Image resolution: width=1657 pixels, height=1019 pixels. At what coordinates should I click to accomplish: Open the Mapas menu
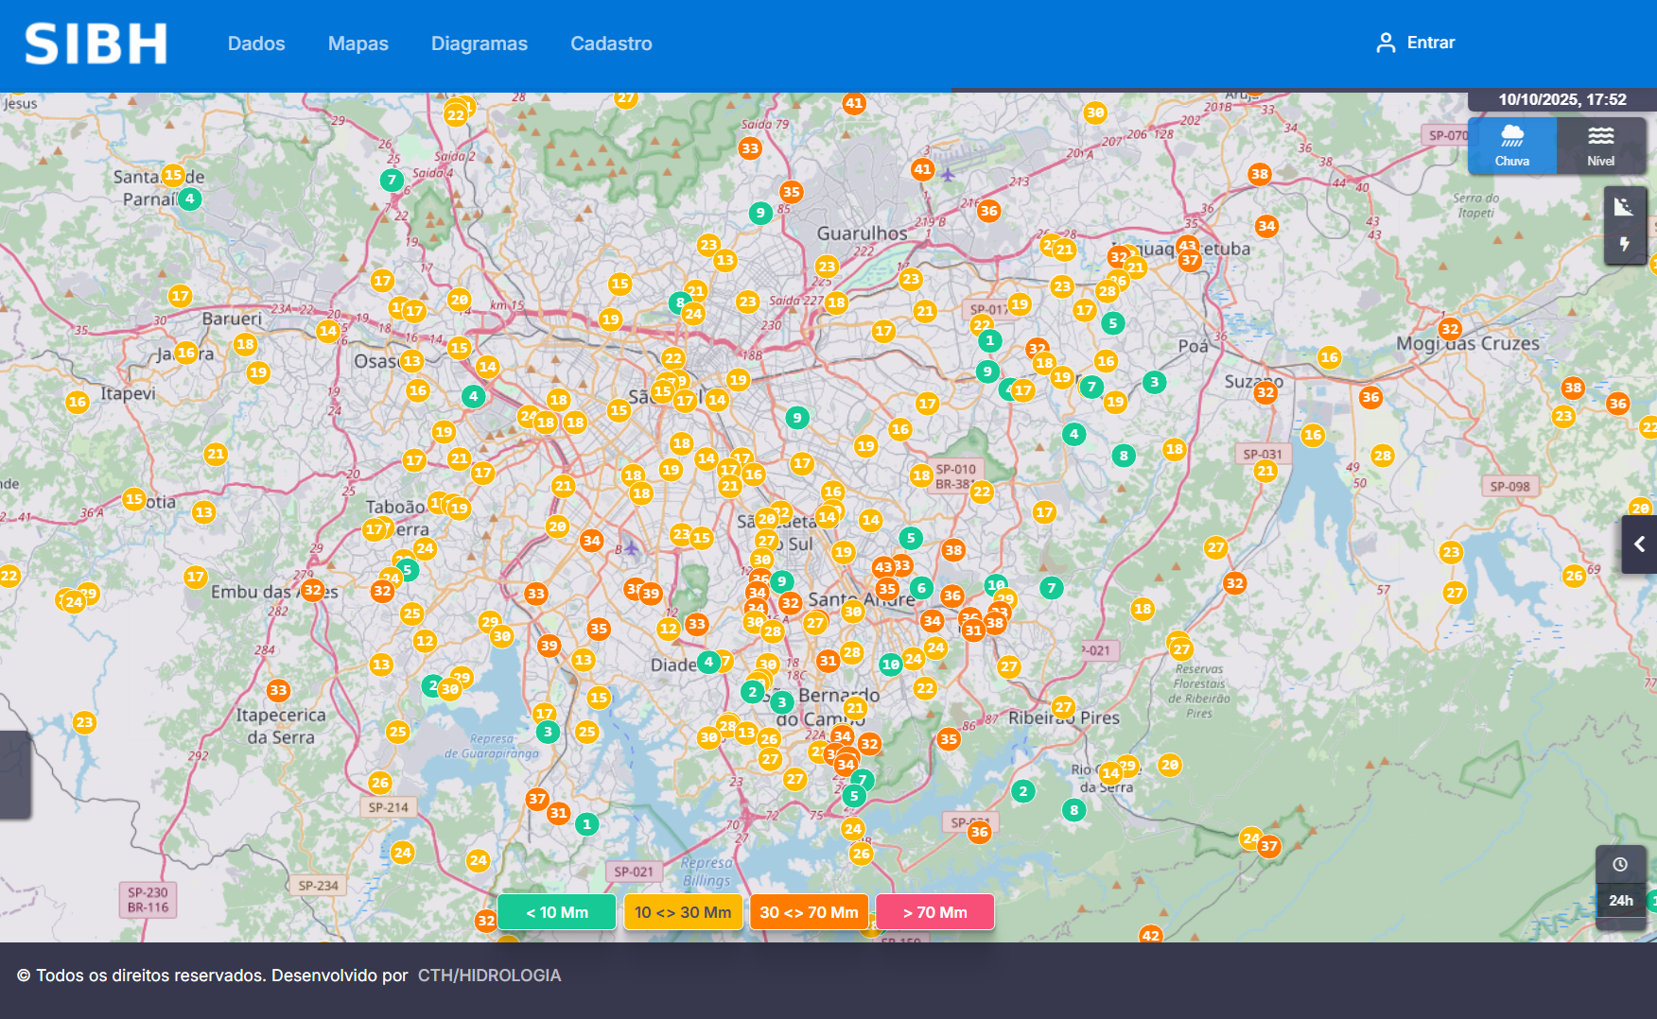(x=358, y=43)
